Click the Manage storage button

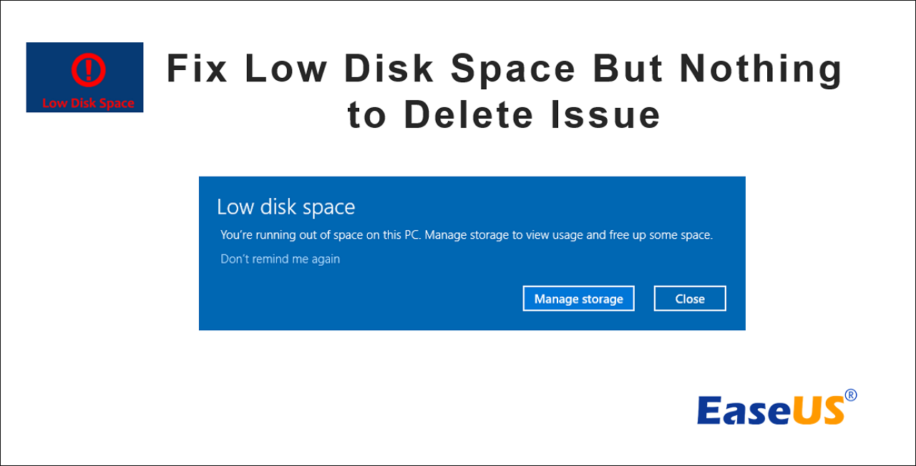pyautogui.click(x=578, y=299)
